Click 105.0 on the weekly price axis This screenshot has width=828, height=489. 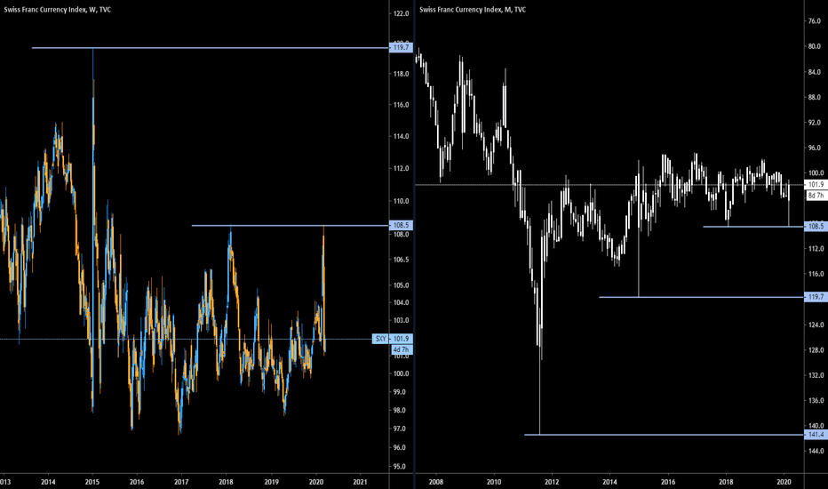tap(402, 285)
